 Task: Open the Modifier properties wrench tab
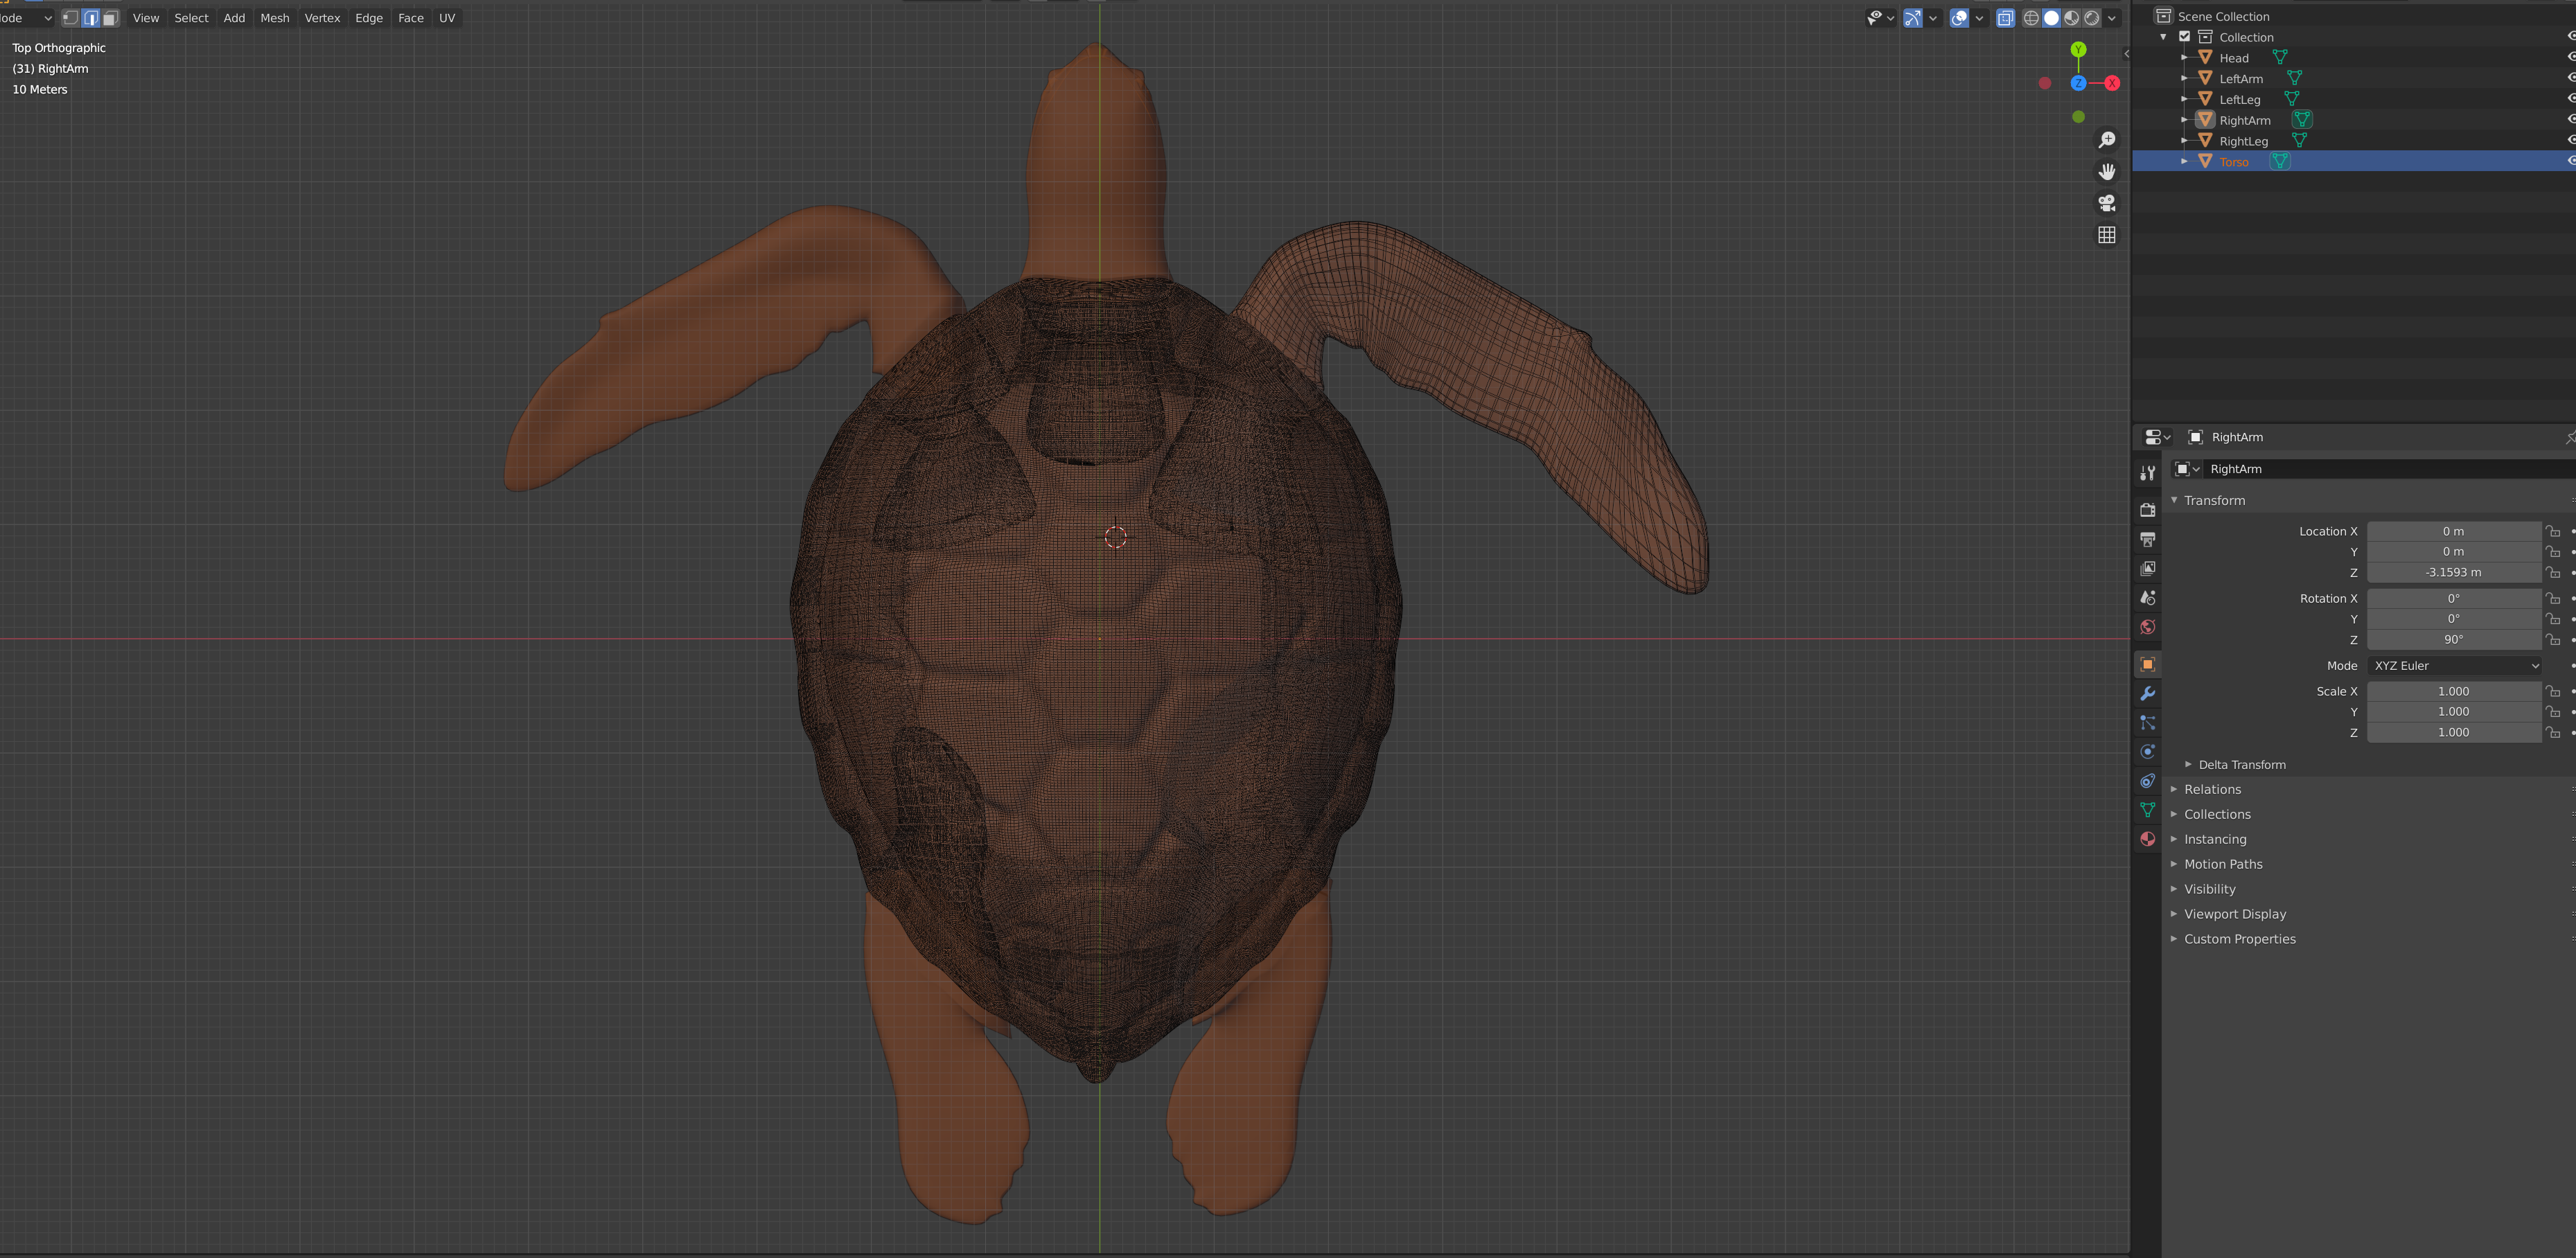click(2147, 694)
